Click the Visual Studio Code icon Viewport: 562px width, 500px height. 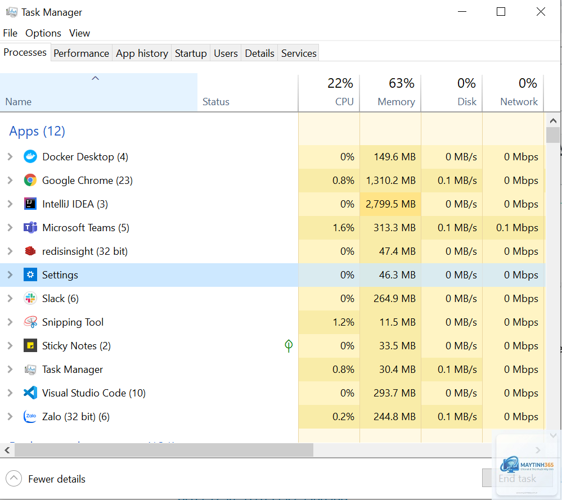(x=30, y=393)
